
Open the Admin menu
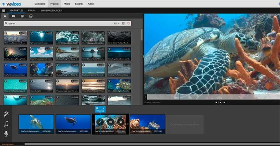pos(91,4)
